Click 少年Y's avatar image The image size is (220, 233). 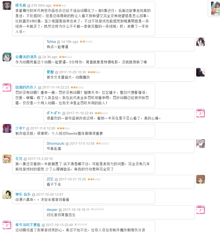coord(7,128)
